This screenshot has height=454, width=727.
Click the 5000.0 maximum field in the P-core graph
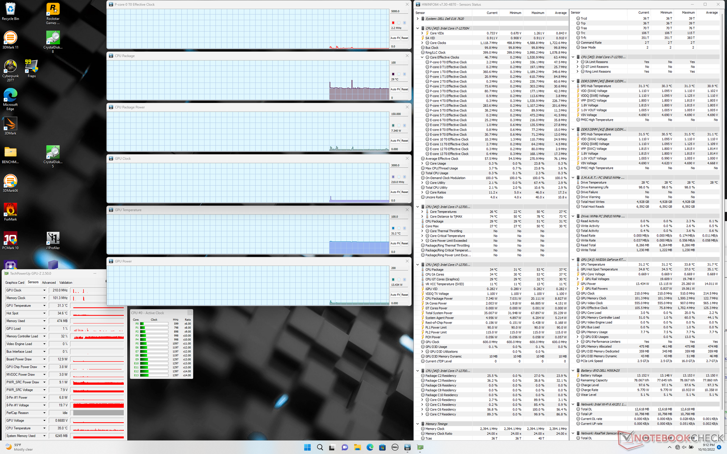pyautogui.click(x=399, y=11)
